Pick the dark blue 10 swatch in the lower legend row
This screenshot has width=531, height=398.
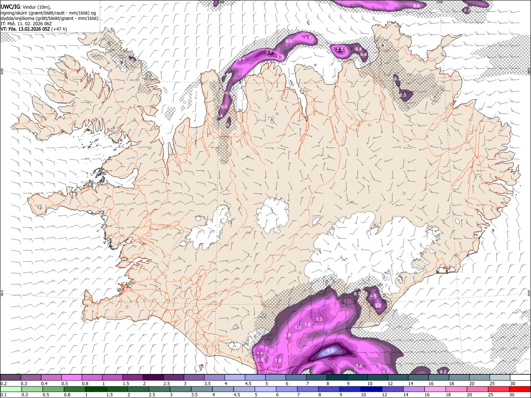point(371,389)
